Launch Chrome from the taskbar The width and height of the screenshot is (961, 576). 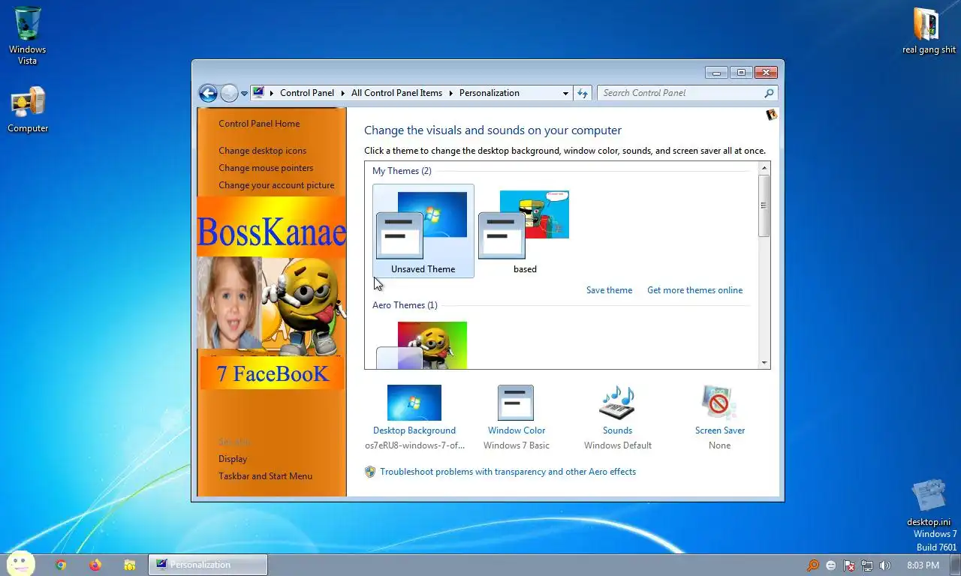(x=61, y=565)
